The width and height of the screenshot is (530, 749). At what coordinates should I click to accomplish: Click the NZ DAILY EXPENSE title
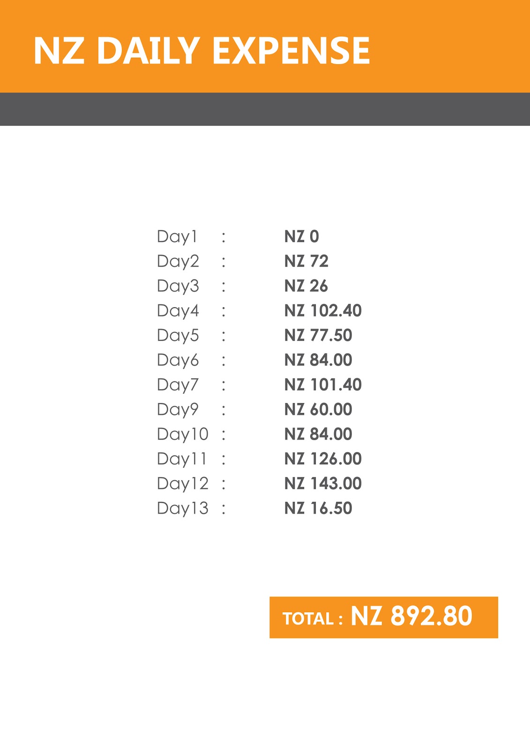tap(202, 51)
